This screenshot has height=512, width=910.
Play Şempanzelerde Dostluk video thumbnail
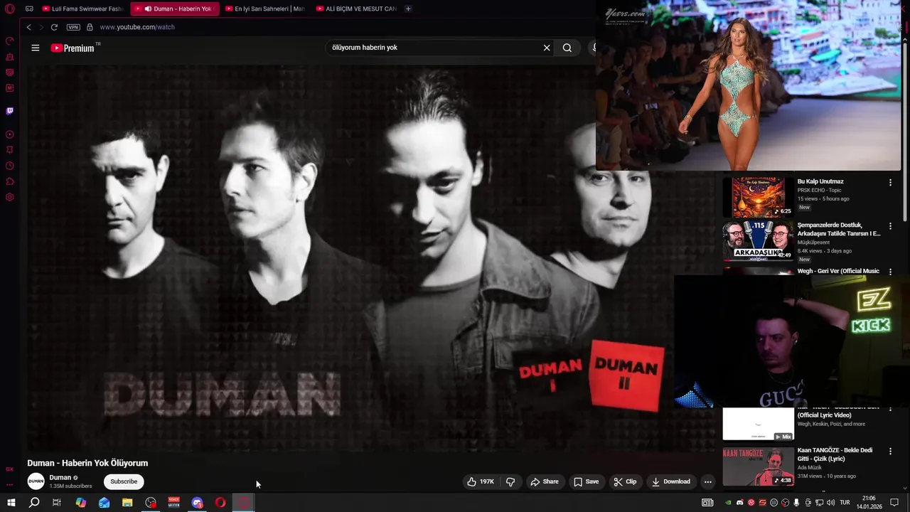coord(759,241)
